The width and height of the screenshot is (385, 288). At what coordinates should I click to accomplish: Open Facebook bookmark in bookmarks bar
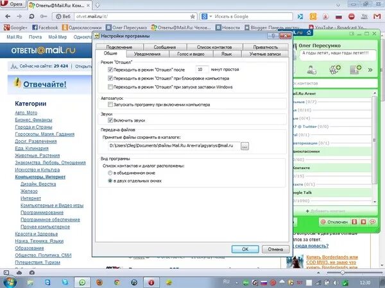click(x=45, y=28)
